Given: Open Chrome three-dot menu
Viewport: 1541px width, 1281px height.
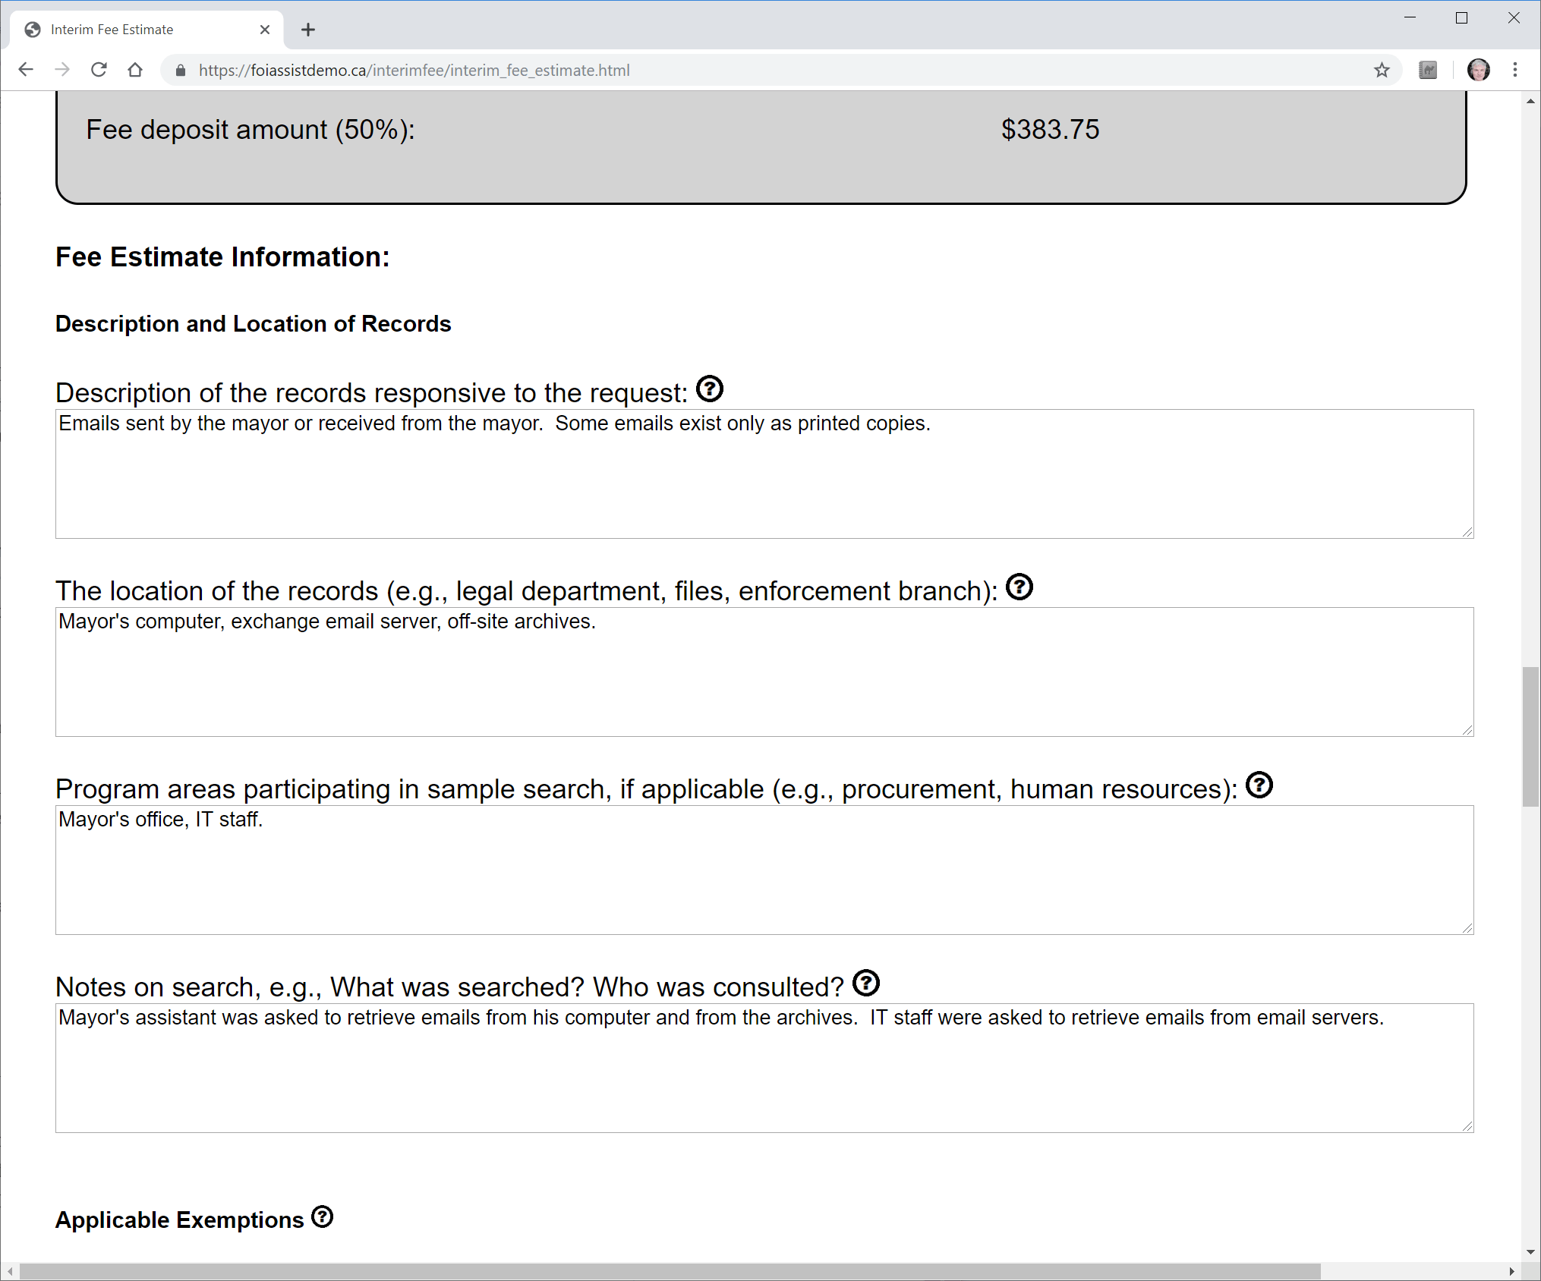Looking at the screenshot, I should [1515, 71].
